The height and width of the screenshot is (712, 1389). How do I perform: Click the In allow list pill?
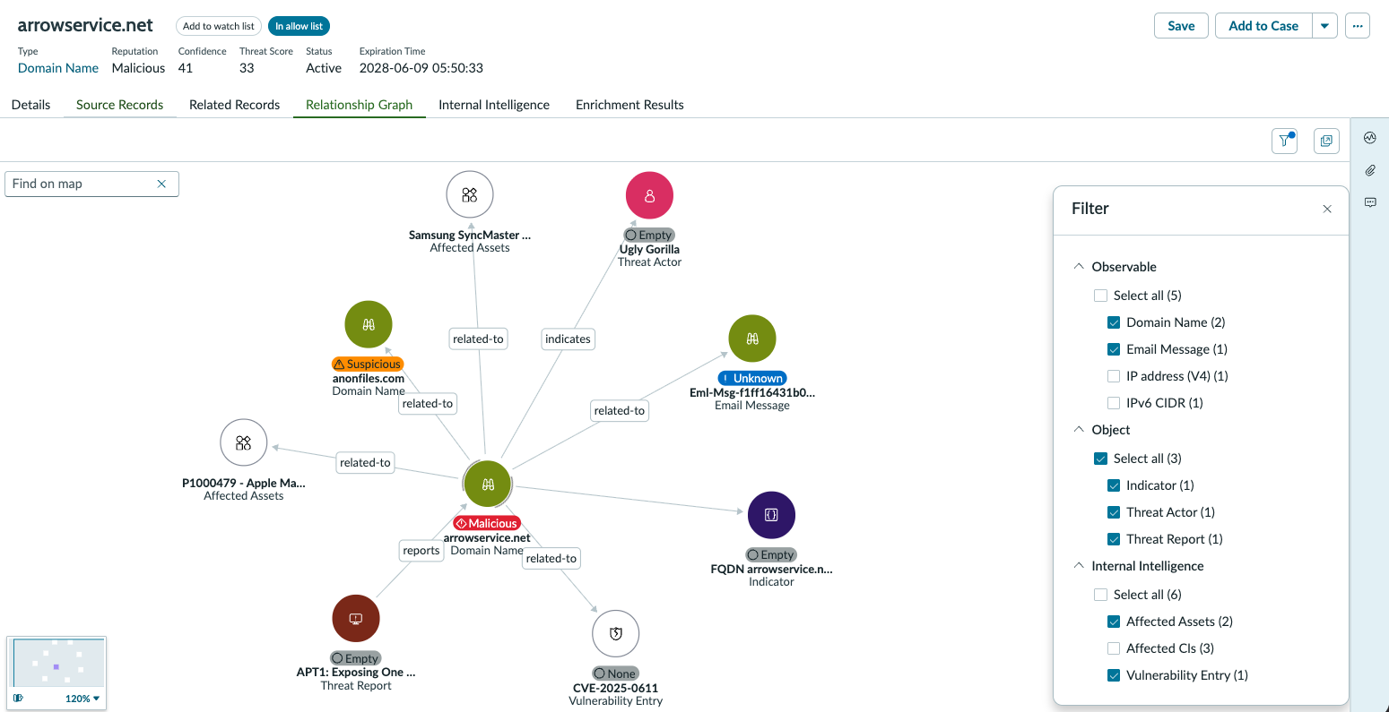tap(299, 26)
